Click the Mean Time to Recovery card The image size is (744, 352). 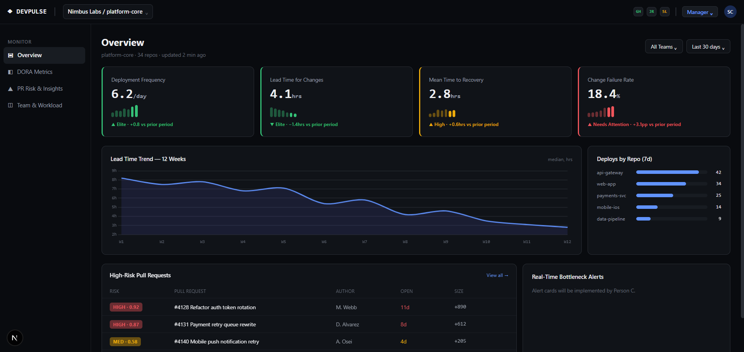click(x=495, y=102)
